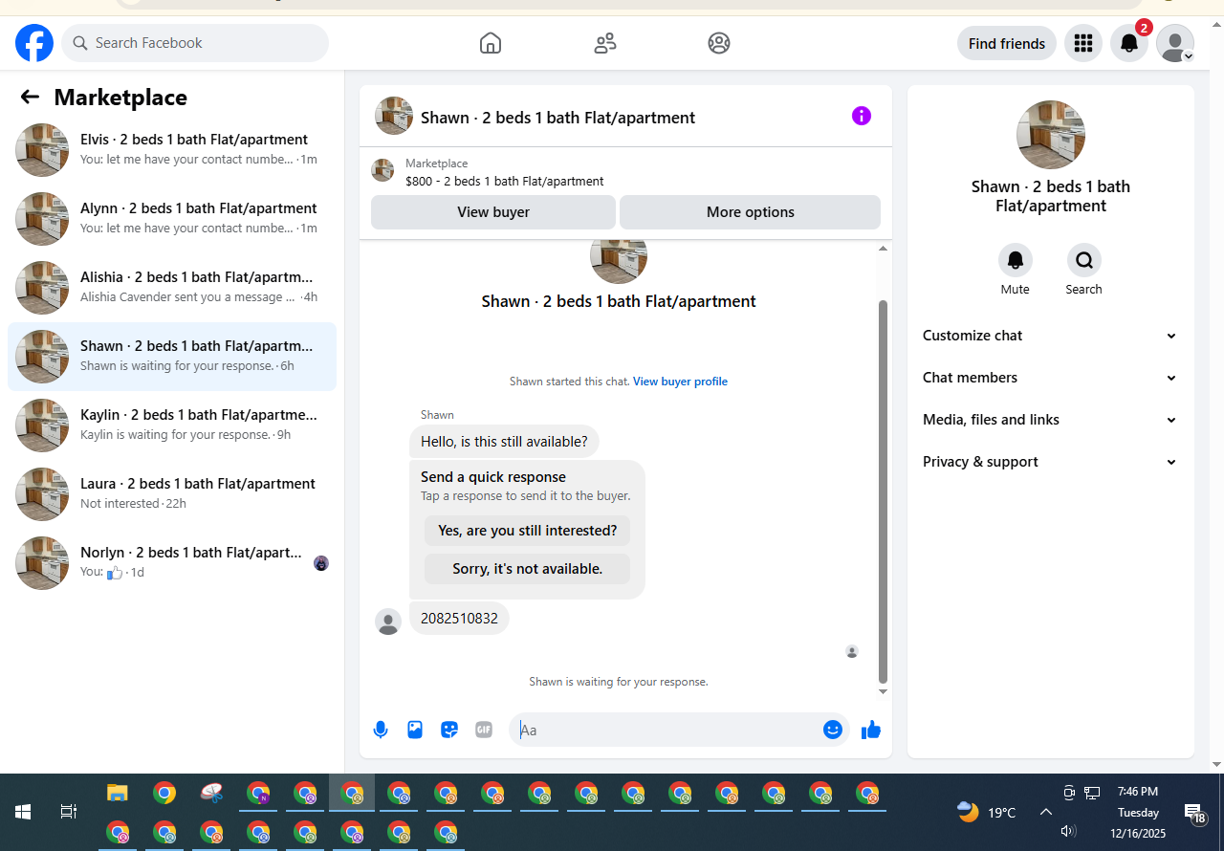Open the Windows Start menu

coord(23,812)
